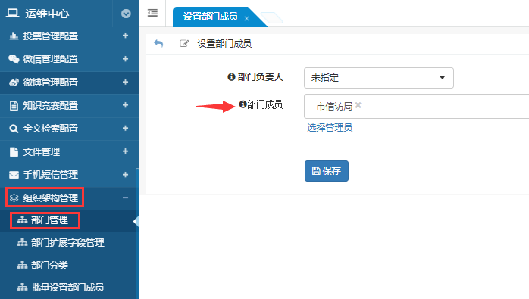Click the 微信管理配置 WeChat icon
529x299 pixels.
click(x=14, y=58)
